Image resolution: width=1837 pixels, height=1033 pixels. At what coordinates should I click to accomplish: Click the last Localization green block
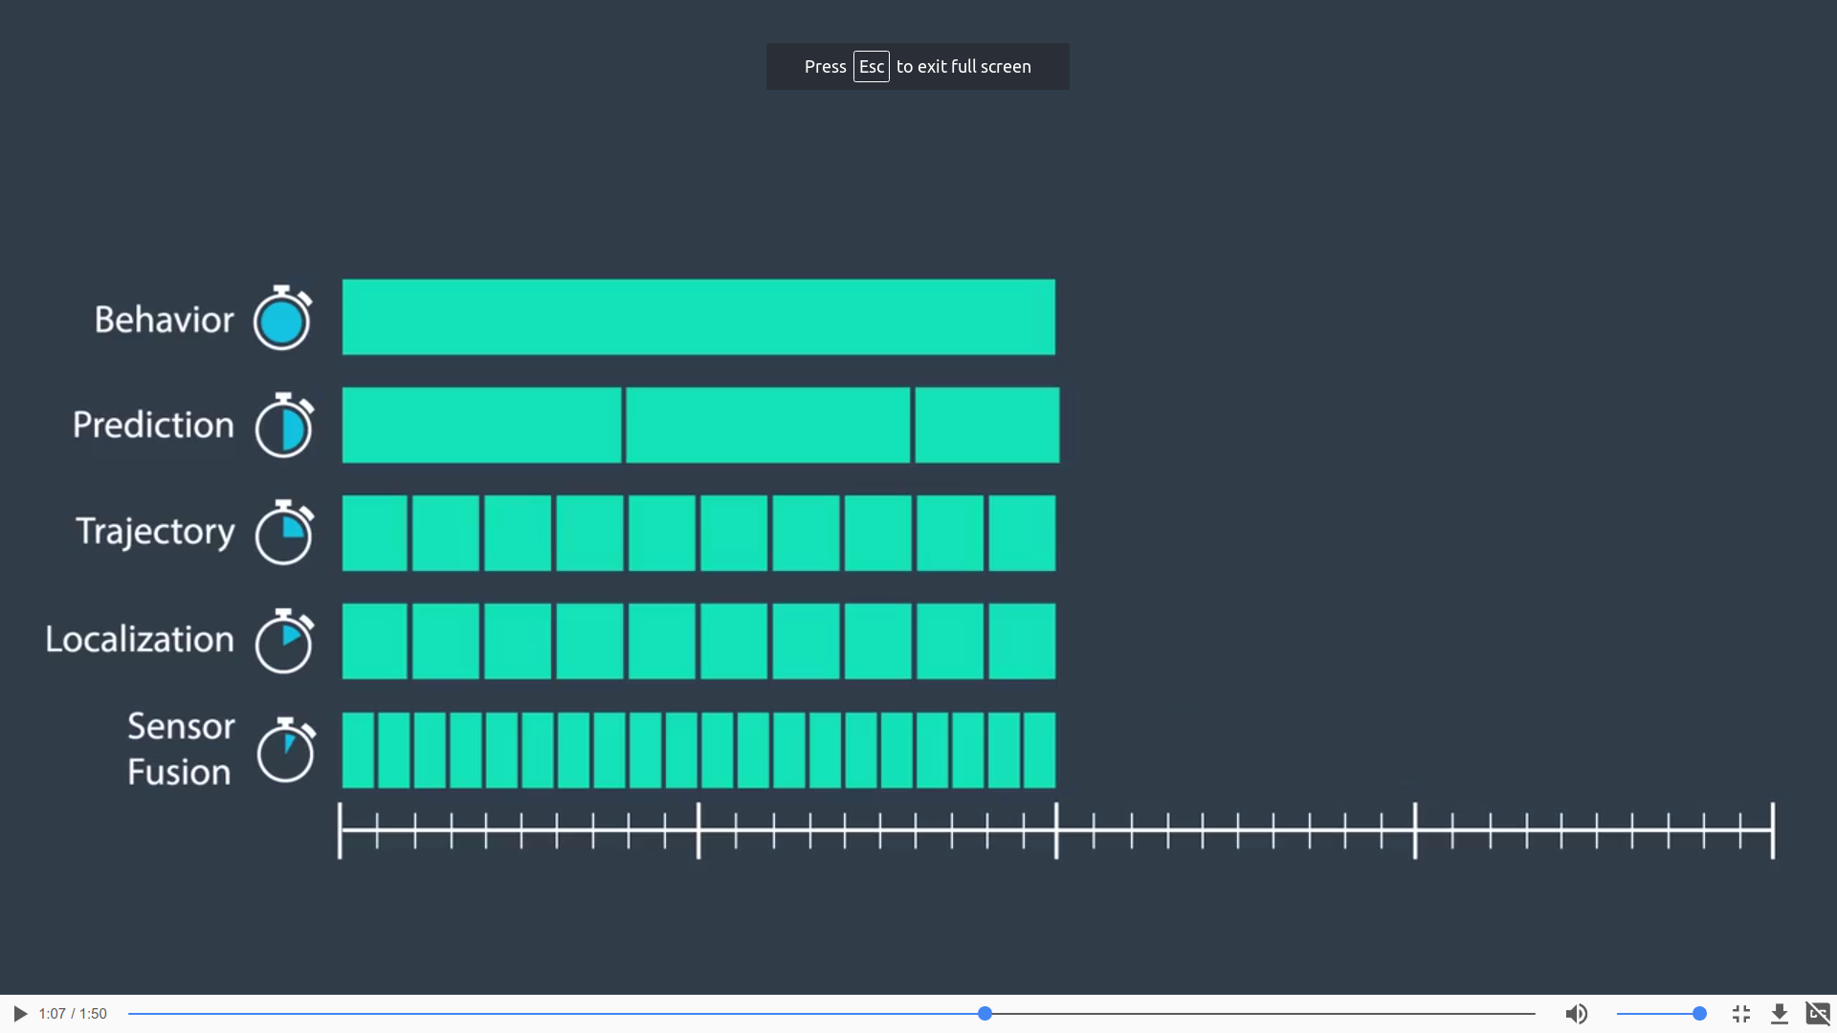click(1022, 642)
